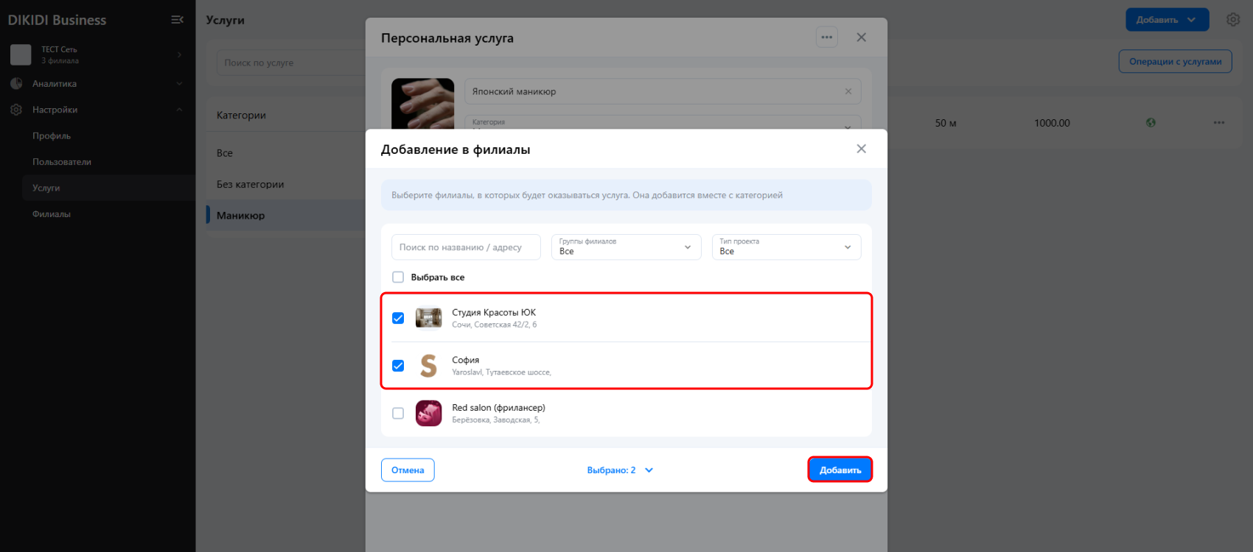This screenshot has width=1253, height=552.
Task: Click the Analytics pie chart icon
Action: [16, 84]
